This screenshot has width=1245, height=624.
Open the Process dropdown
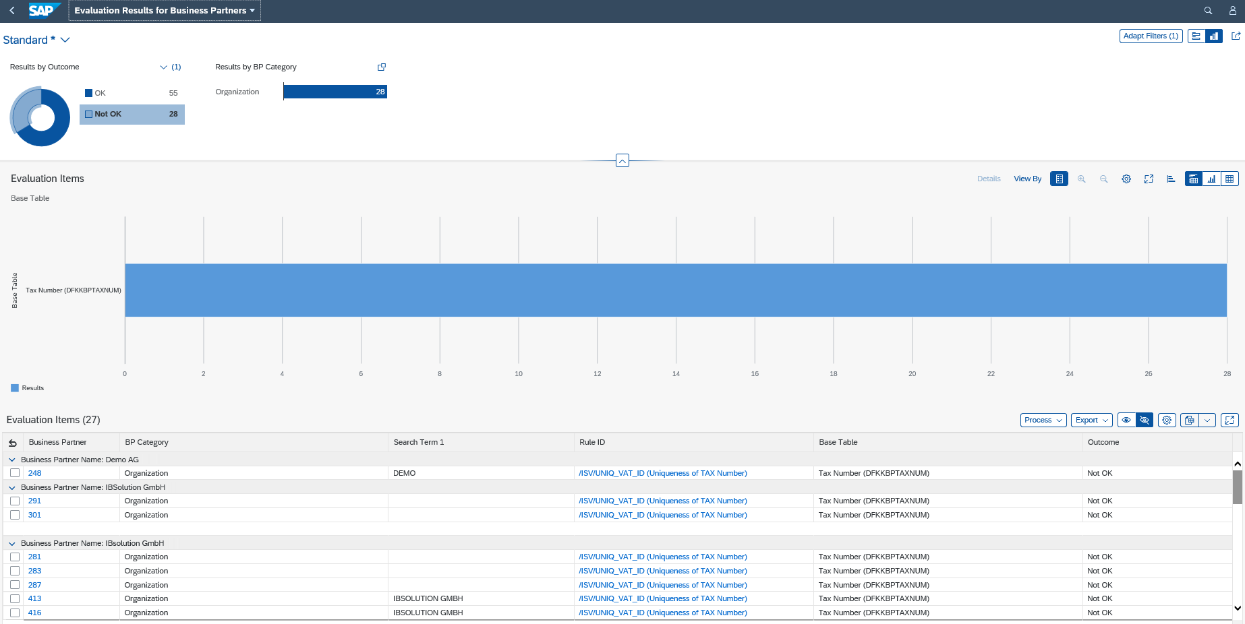[x=1043, y=420]
